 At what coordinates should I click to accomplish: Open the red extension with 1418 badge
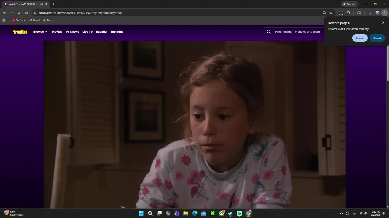pos(341,13)
